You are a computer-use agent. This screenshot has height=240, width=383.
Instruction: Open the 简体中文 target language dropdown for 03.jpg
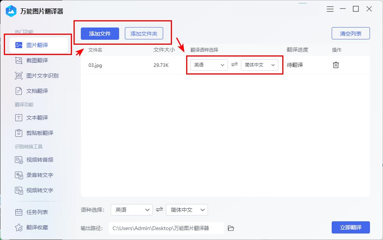point(260,65)
